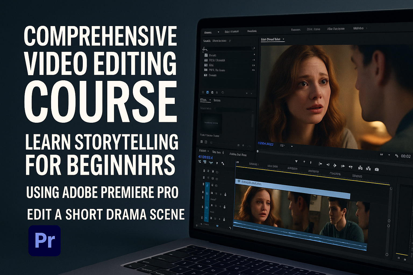Click the Mark In icon
The height and width of the screenshot is (275, 413).
(304, 162)
